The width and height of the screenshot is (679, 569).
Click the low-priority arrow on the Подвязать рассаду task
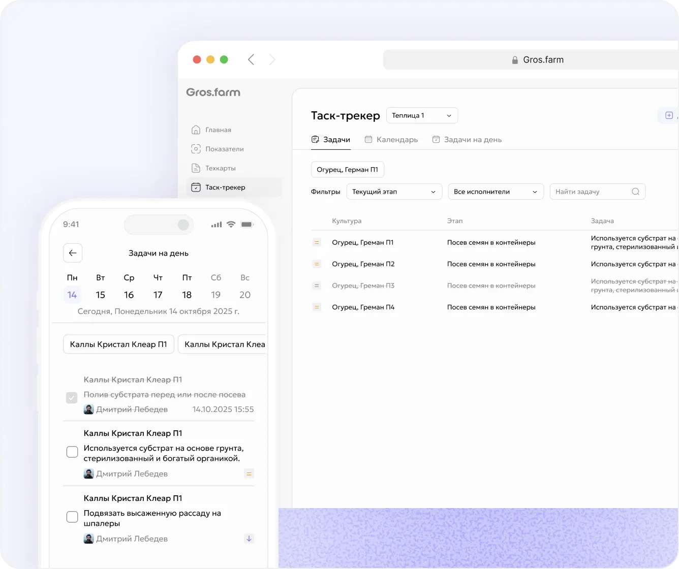point(249,539)
